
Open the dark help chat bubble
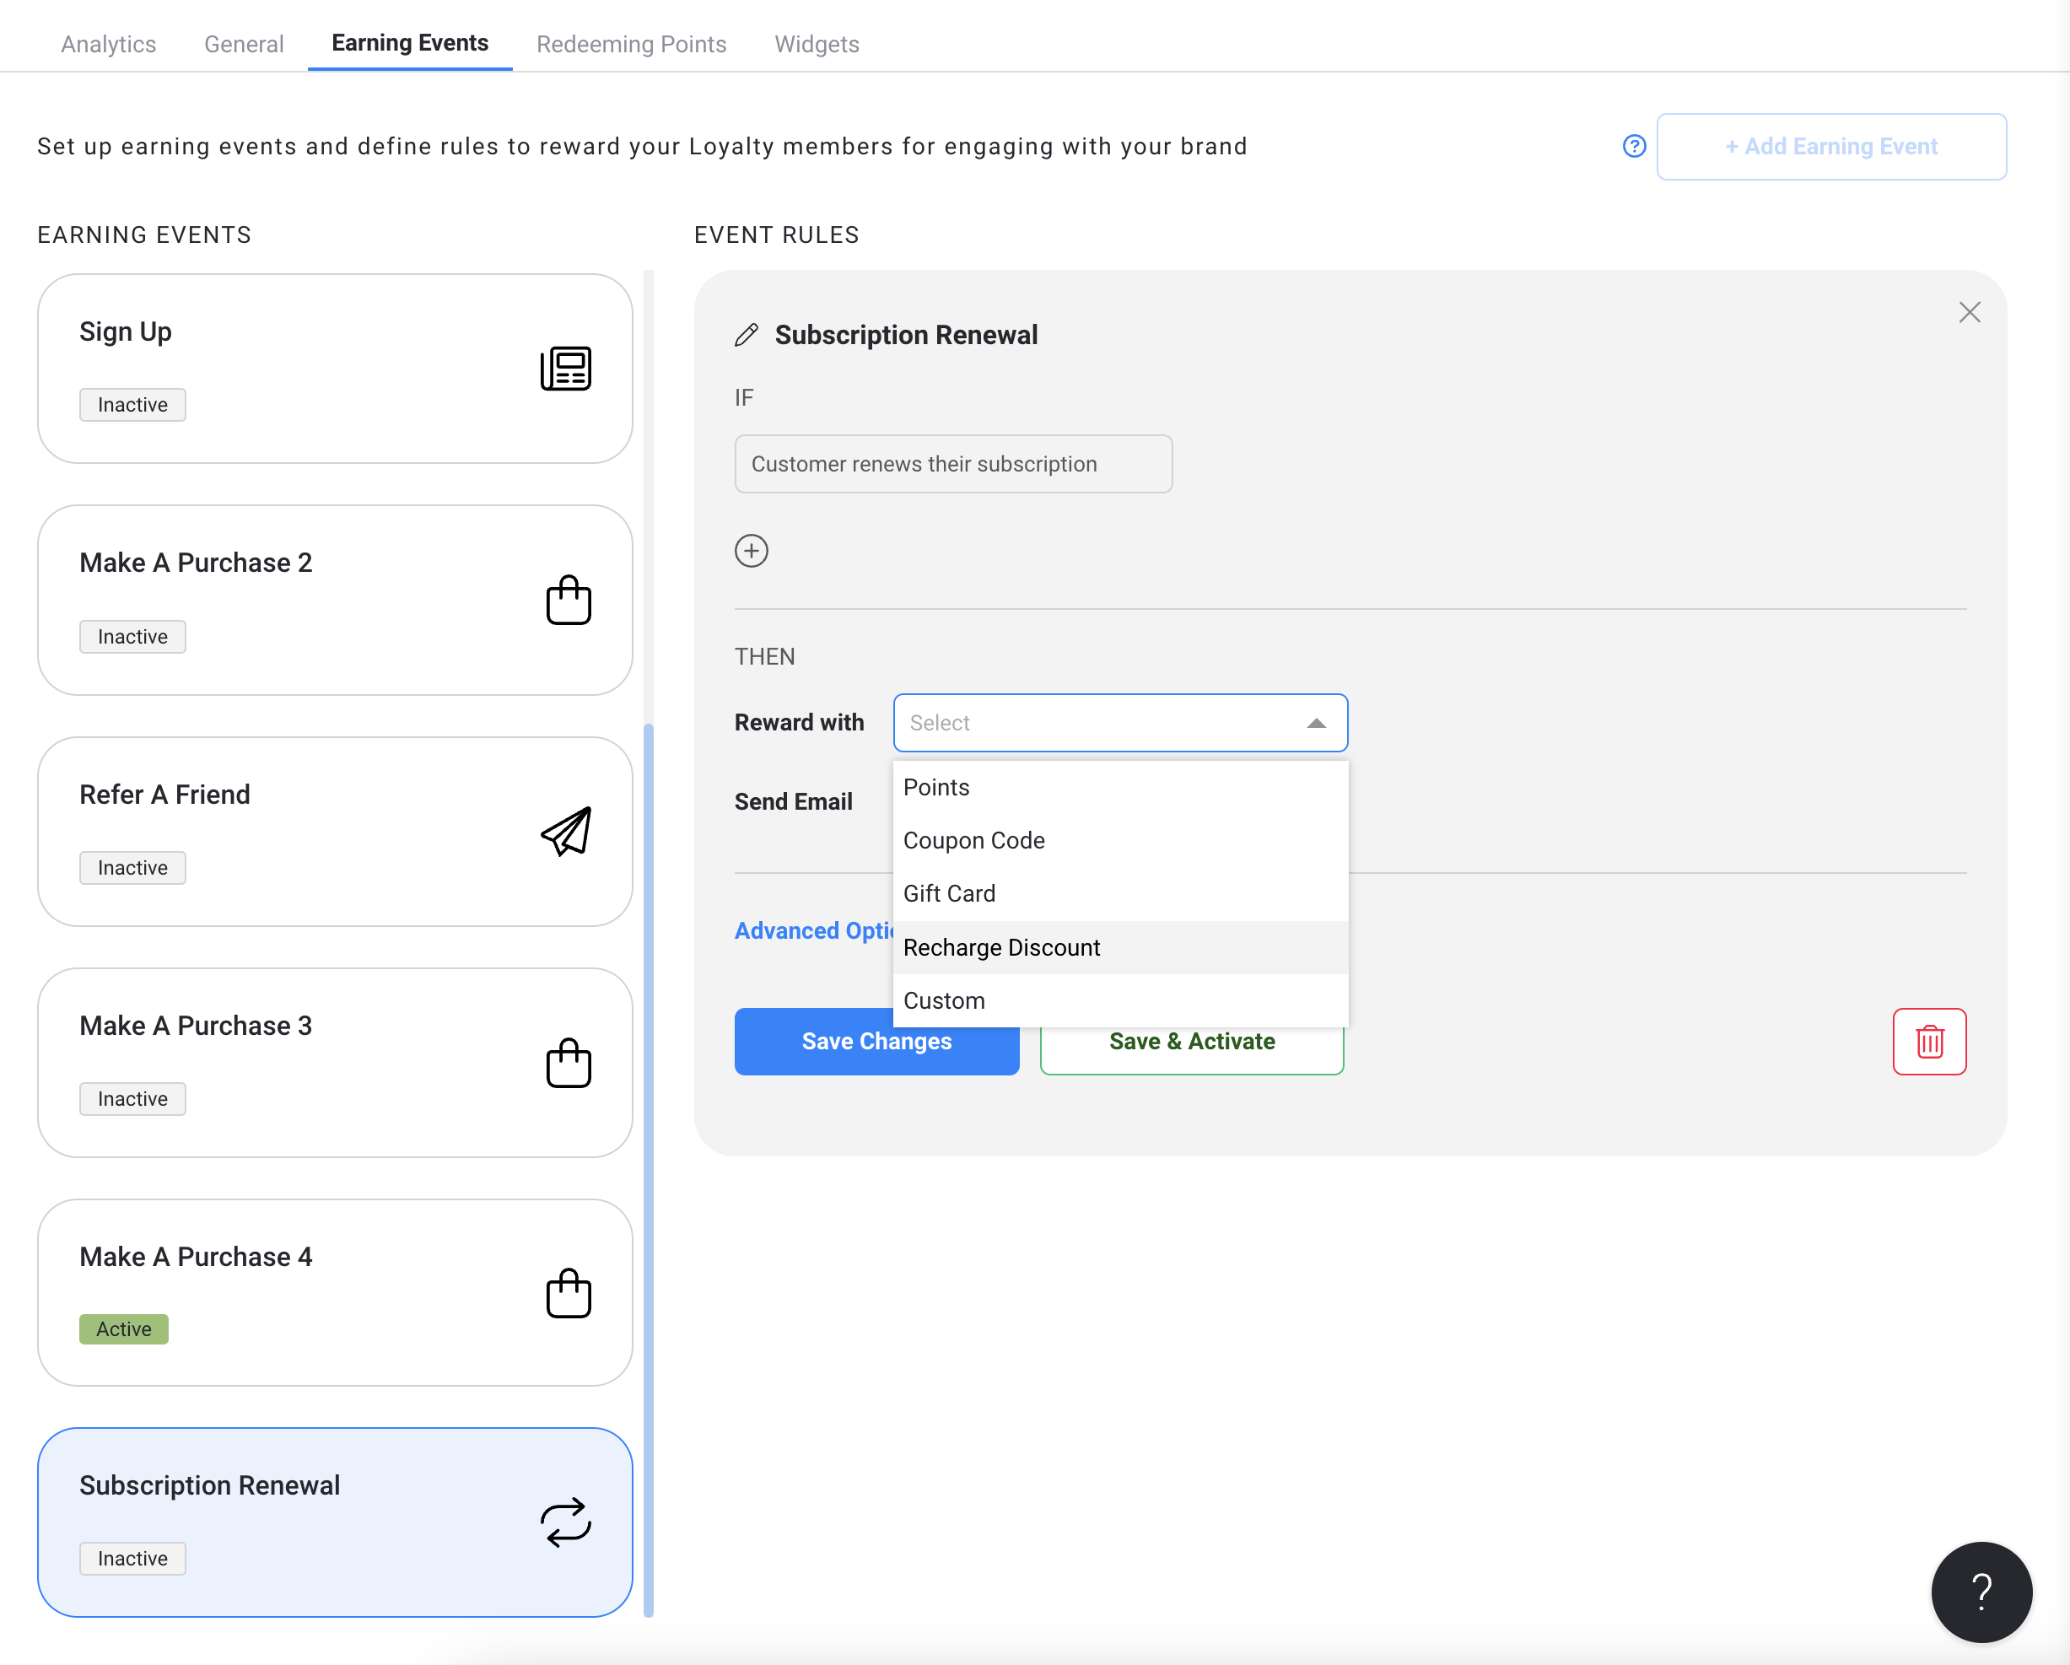(x=1981, y=1593)
